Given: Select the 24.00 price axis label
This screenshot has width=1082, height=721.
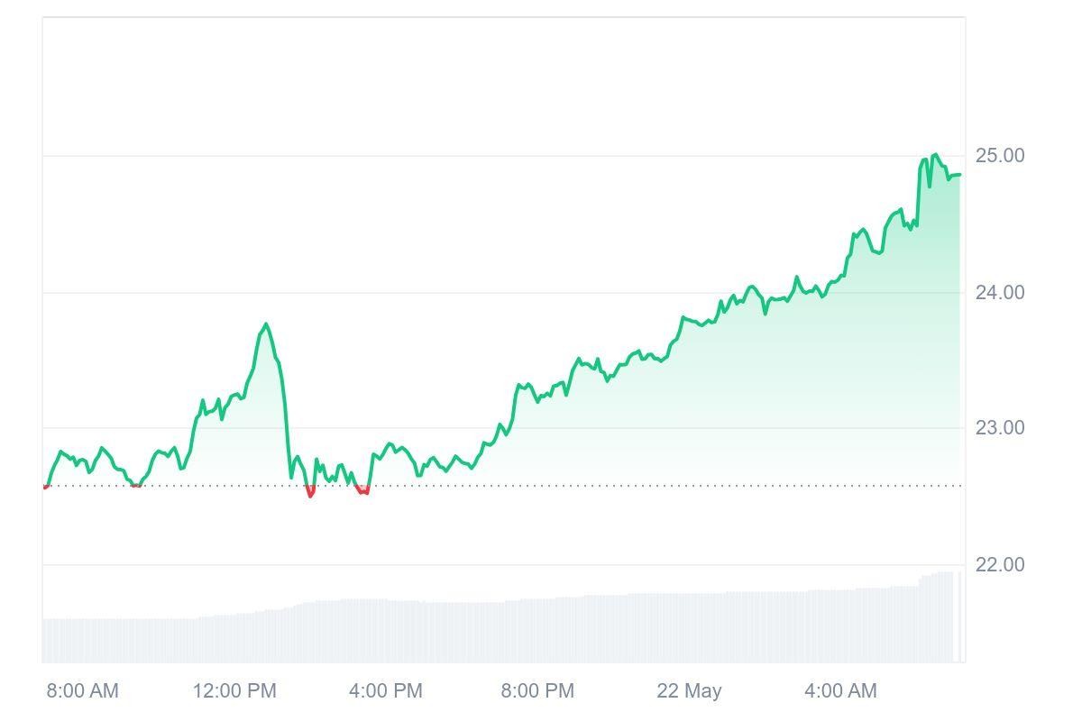Looking at the screenshot, I should [x=1000, y=293].
